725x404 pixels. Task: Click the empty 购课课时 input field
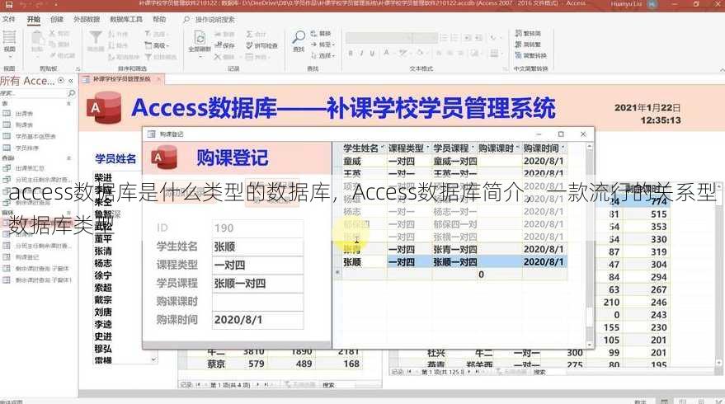click(257, 302)
